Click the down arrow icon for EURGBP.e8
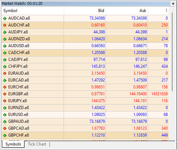The image size is (177, 150). tap(5, 94)
